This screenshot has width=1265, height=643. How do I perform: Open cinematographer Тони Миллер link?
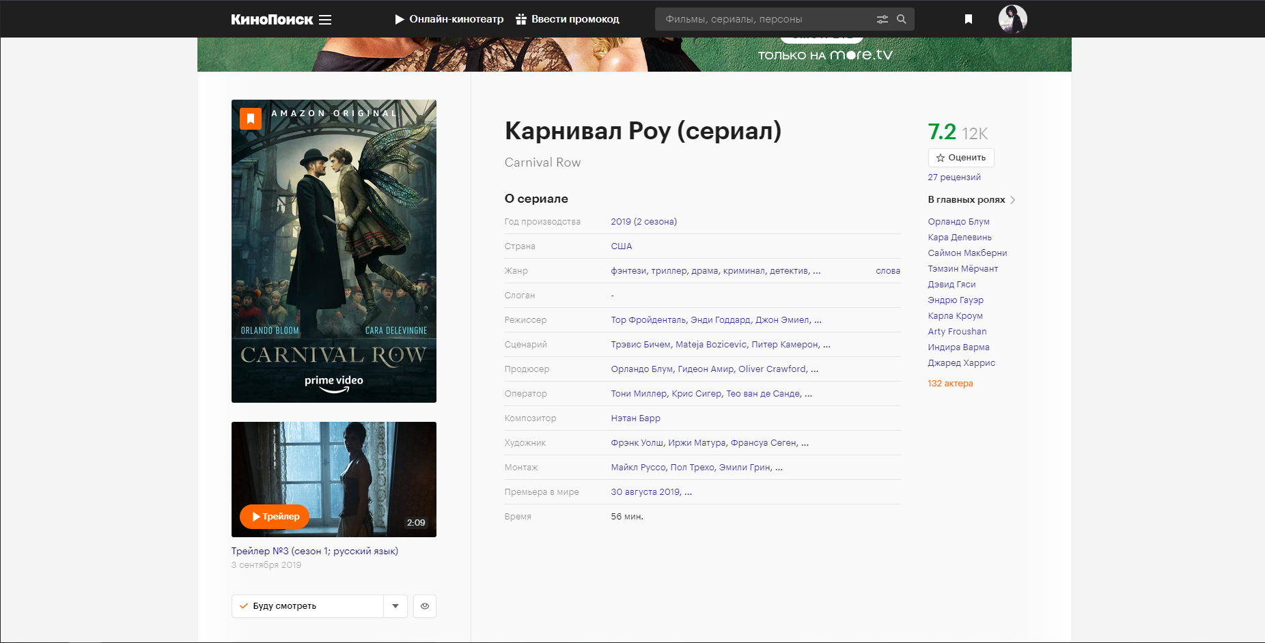tap(639, 394)
